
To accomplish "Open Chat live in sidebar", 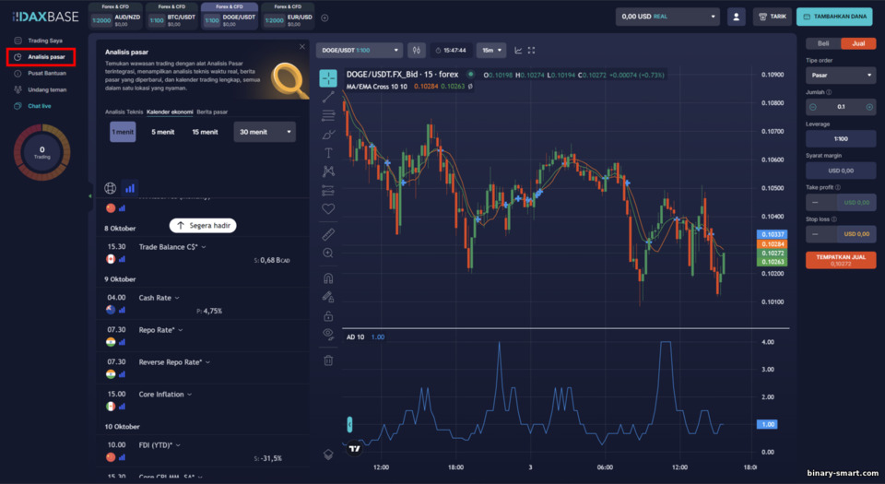I will tap(33, 106).
